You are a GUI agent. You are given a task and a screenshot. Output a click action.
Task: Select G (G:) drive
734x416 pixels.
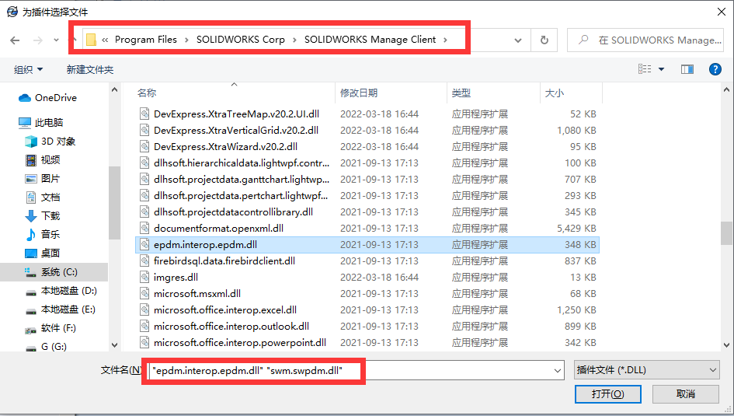coord(46,347)
